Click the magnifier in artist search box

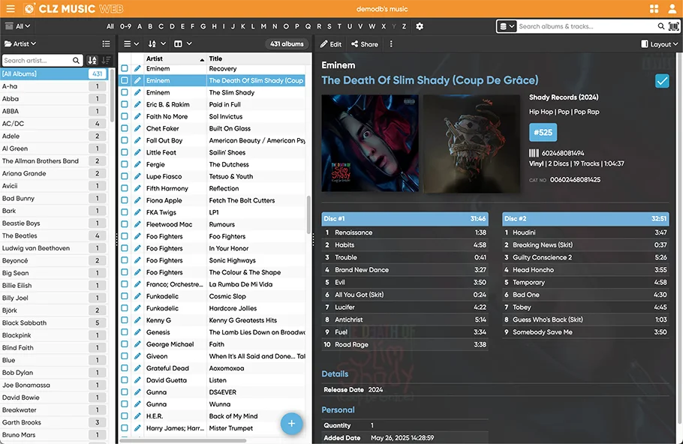tap(76, 61)
